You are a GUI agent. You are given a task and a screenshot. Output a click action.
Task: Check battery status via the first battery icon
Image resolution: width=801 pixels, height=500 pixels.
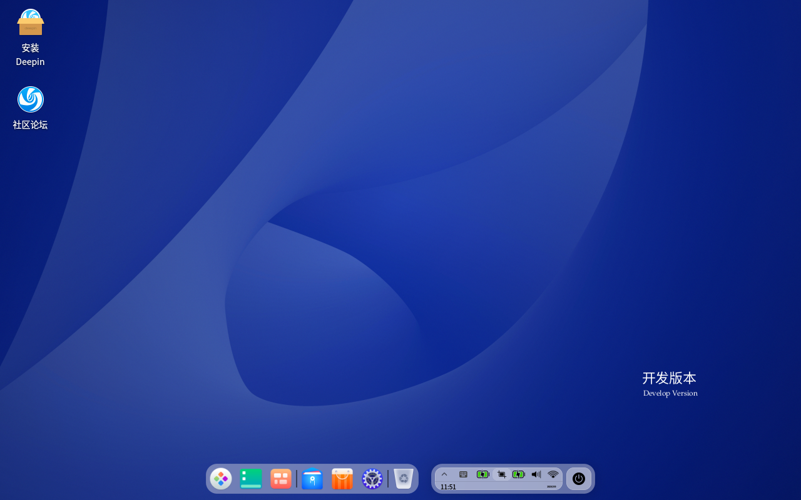[x=483, y=474]
